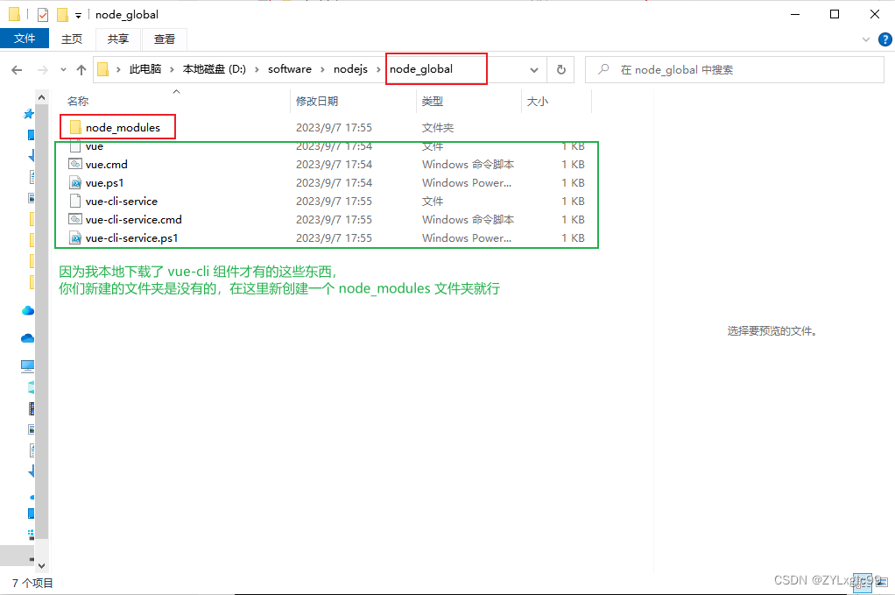Select the vue.cmd file icon

[x=75, y=164]
